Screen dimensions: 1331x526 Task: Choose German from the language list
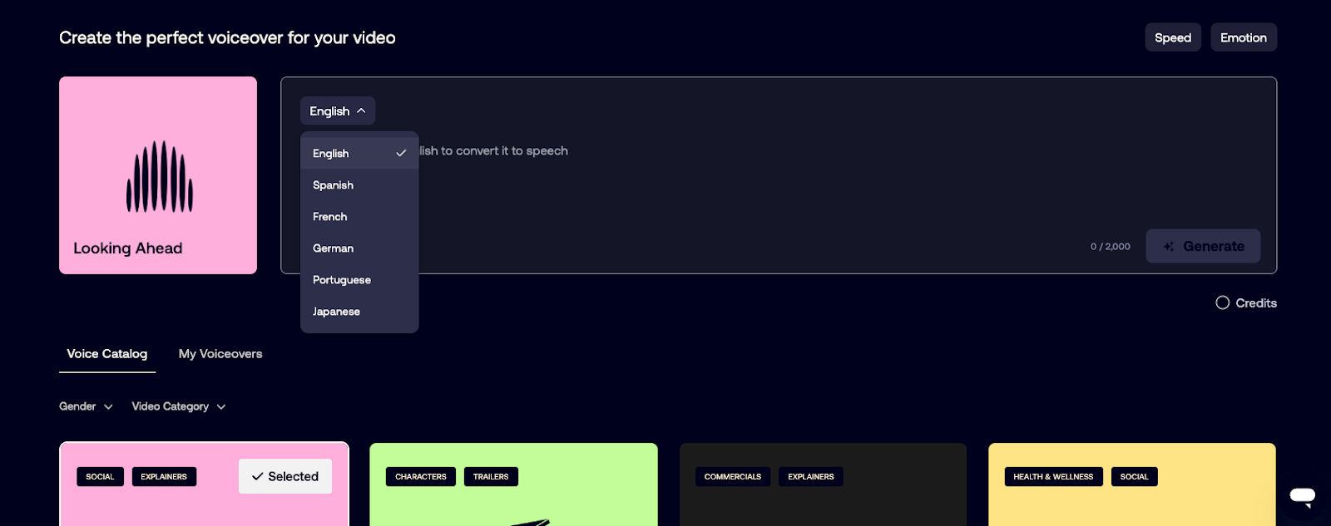(359, 248)
